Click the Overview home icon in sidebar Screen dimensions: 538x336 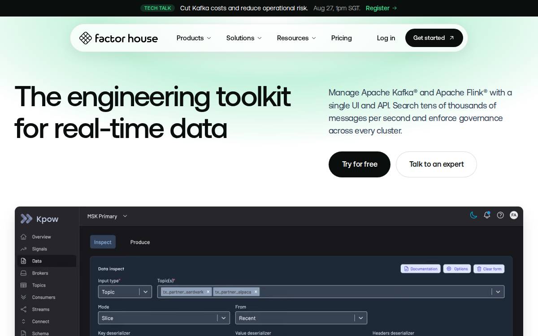23,237
